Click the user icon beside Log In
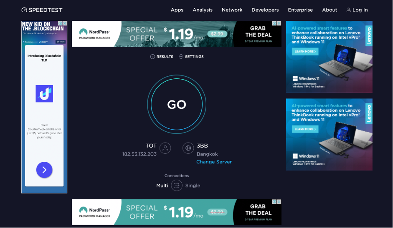Screen dimensions: 393x228 [x=349, y=10]
